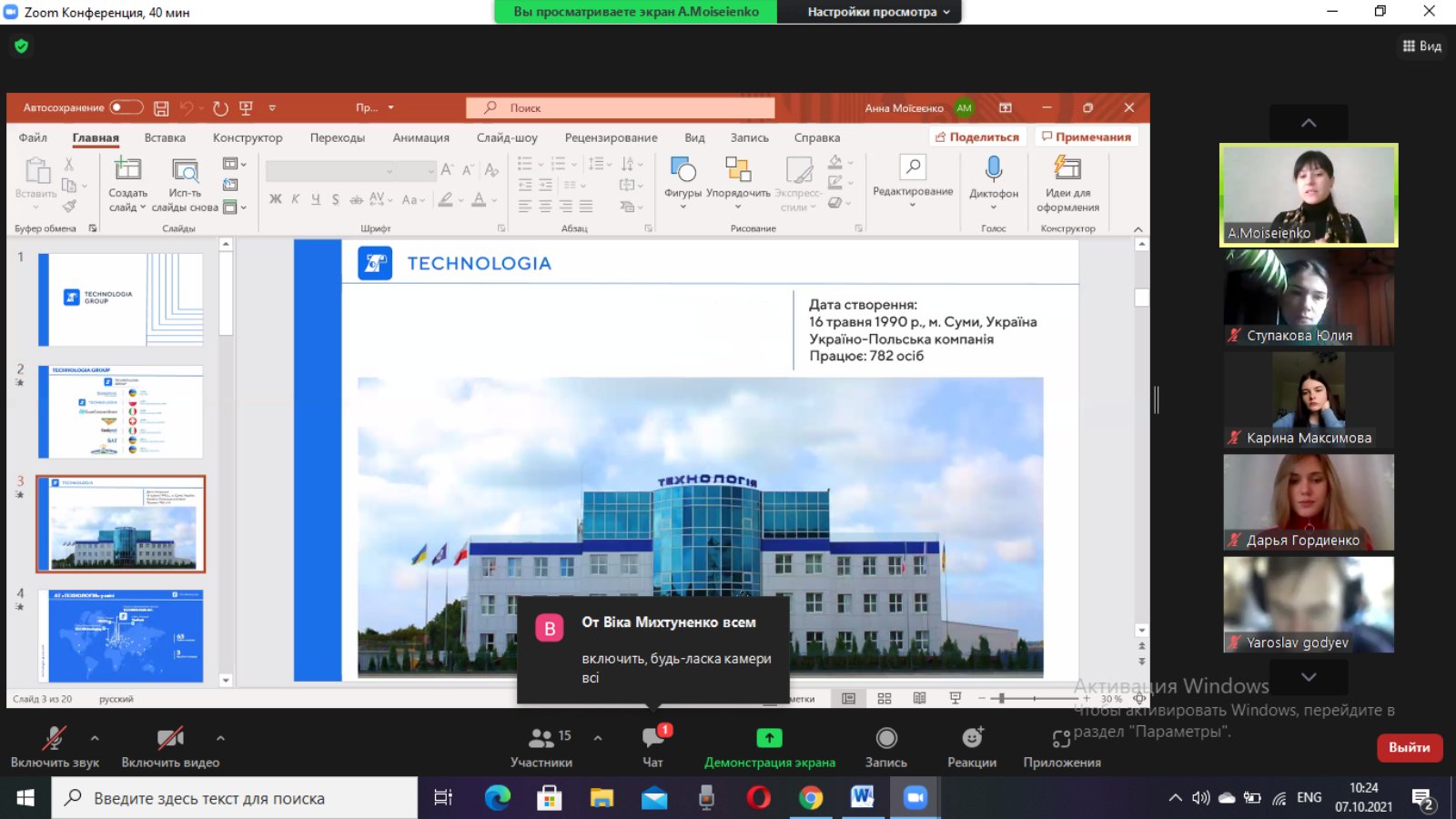Open the Opera browser from taskbar
This screenshot has width=1456, height=819.
[x=758, y=798]
